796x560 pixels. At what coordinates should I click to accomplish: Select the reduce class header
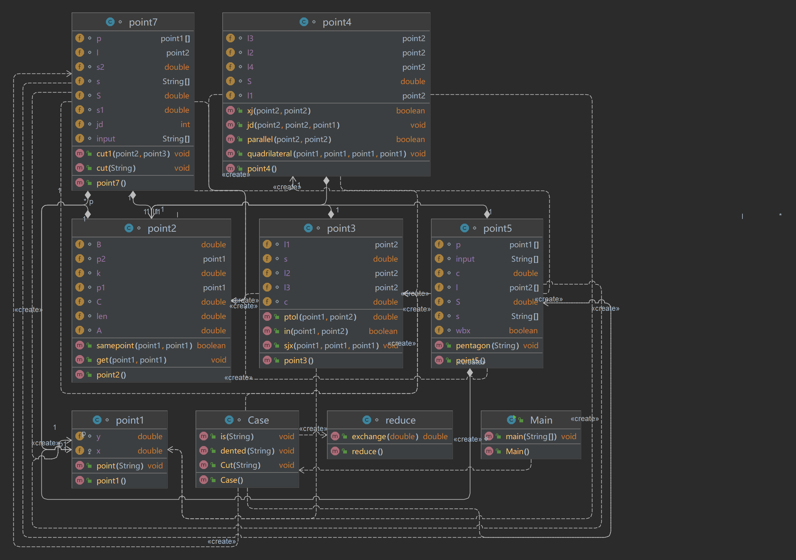(x=390, y=420)
